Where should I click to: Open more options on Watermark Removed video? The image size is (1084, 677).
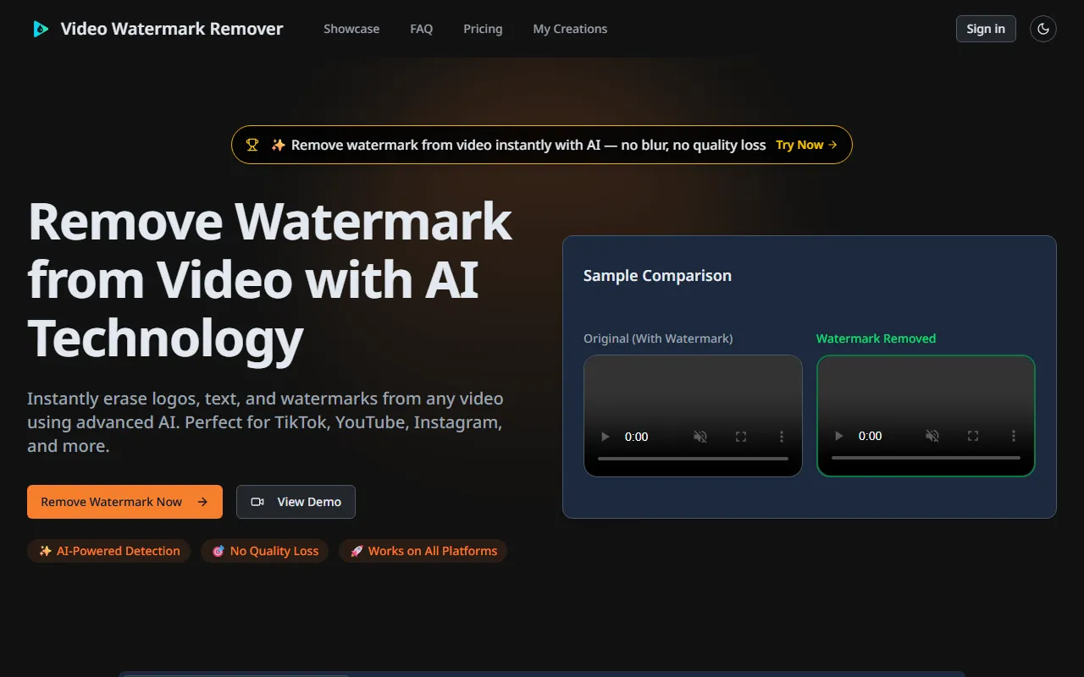(x=1013, y=436)
